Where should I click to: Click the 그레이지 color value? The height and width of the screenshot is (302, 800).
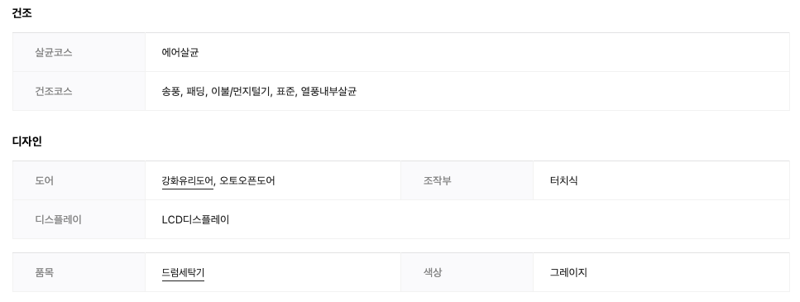pos(568,272)
